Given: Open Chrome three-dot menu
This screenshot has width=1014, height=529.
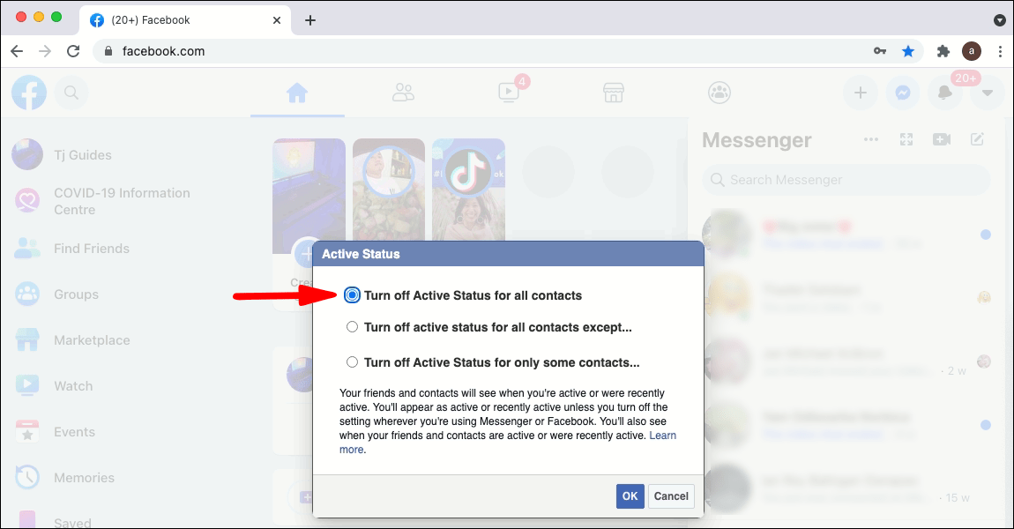Looking at the screenshot, I should (1000, 51).
